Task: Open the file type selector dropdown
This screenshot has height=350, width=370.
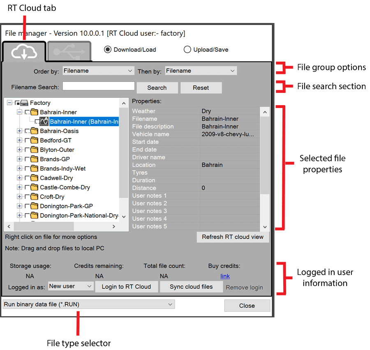Action: [88, 304]
